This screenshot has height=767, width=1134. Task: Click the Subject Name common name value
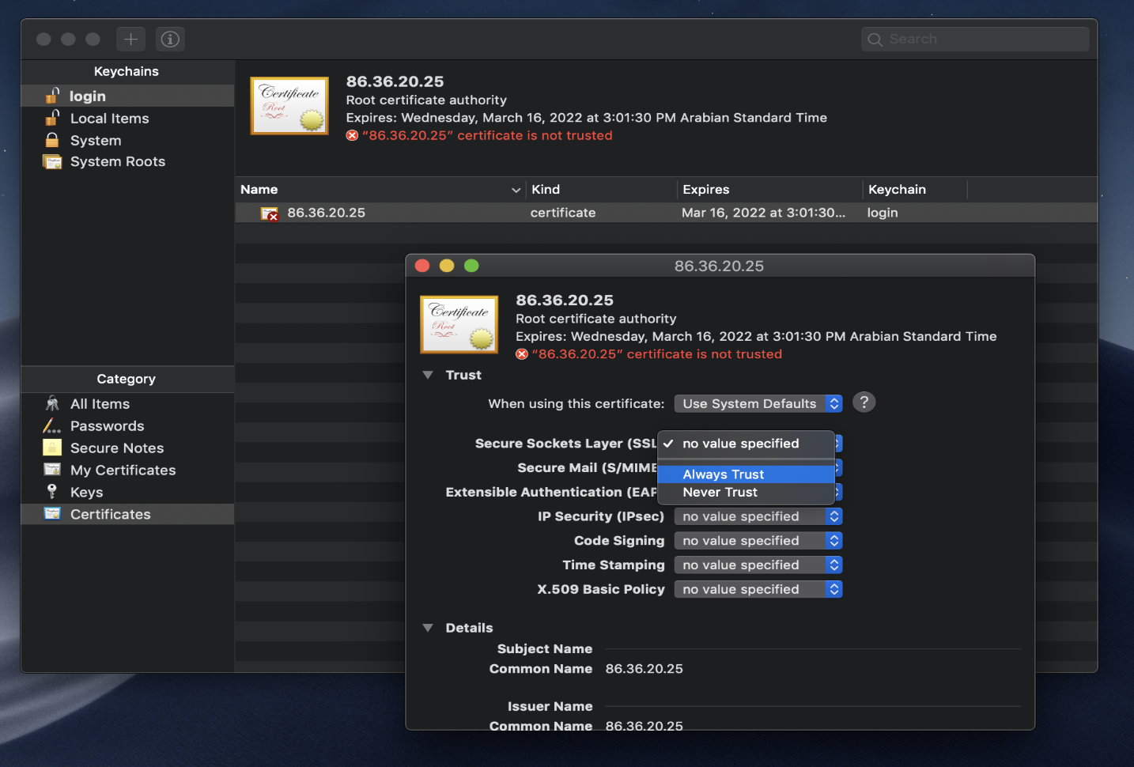(x=644, y=669)
